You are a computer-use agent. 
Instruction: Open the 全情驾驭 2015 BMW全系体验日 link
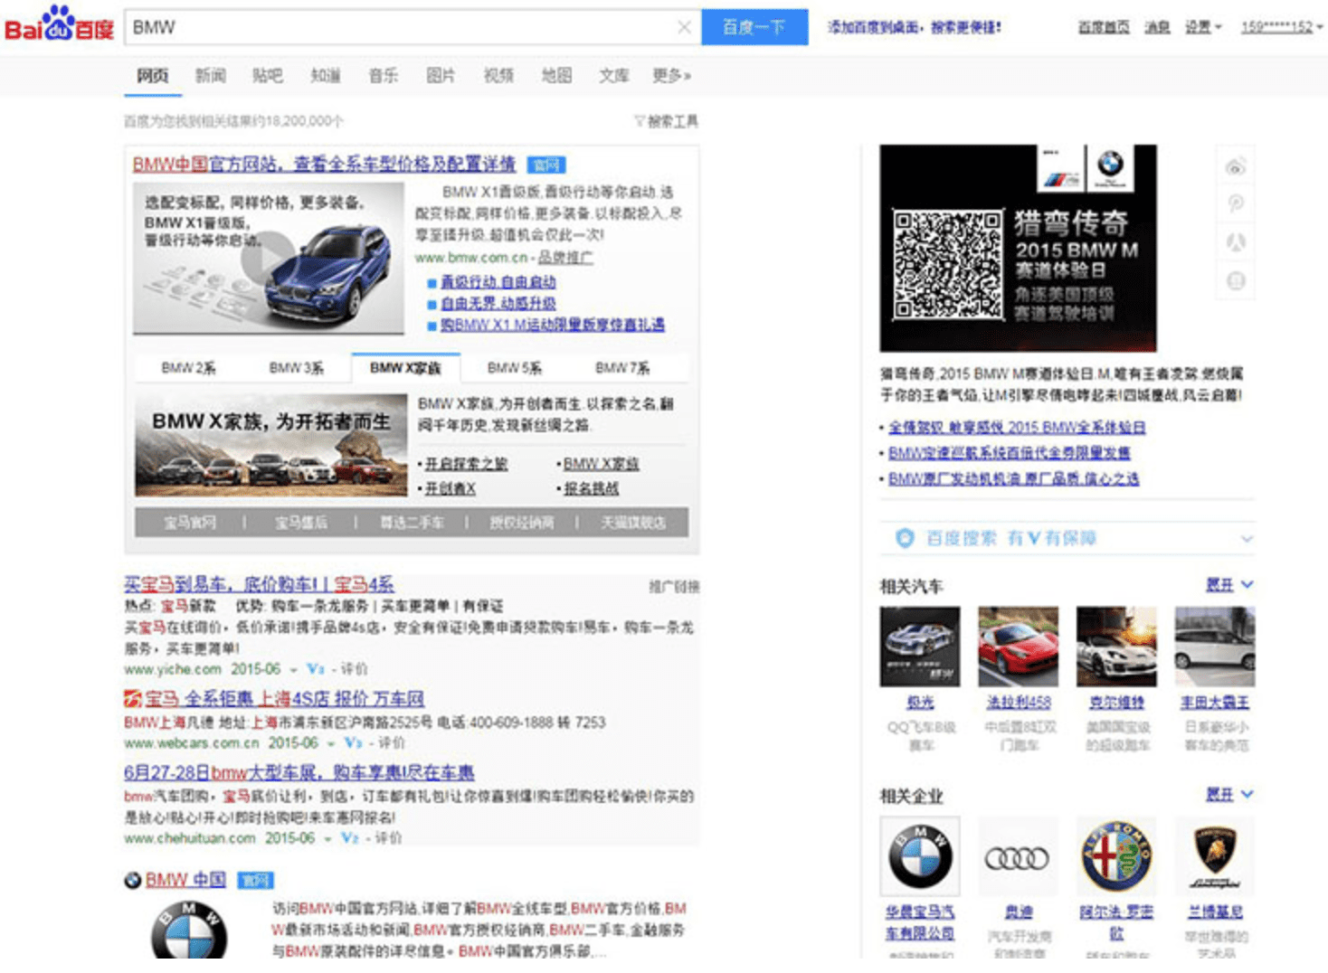[1017, 427]
